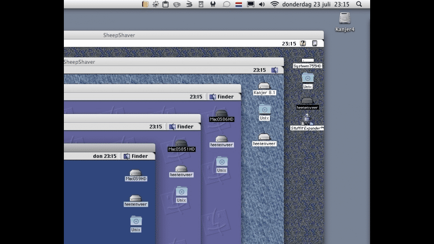Open the Dutch flag input source menu
Screen dimensions: 434x244
[238, 4]
